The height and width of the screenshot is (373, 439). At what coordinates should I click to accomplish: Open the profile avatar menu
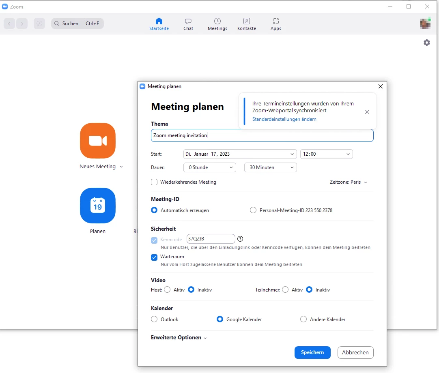425,23
